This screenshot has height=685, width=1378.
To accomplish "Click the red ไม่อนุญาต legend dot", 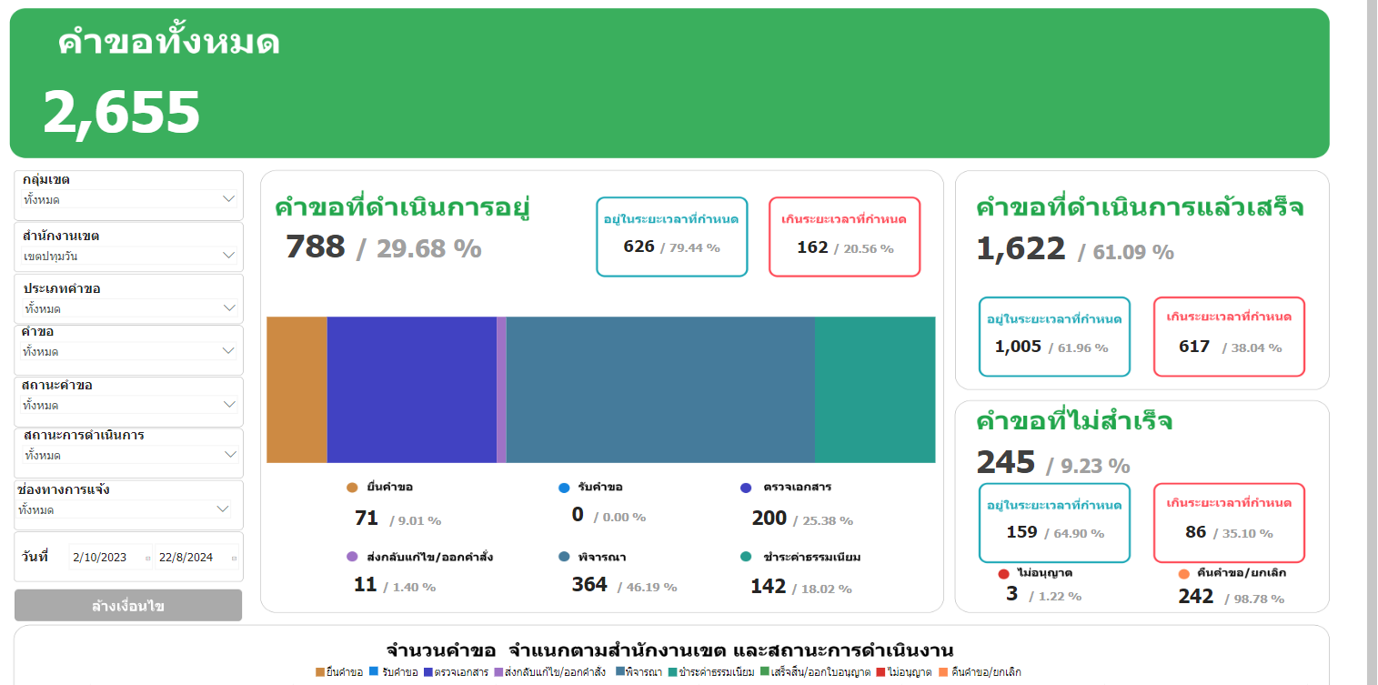I will [x=1004, y=574].
